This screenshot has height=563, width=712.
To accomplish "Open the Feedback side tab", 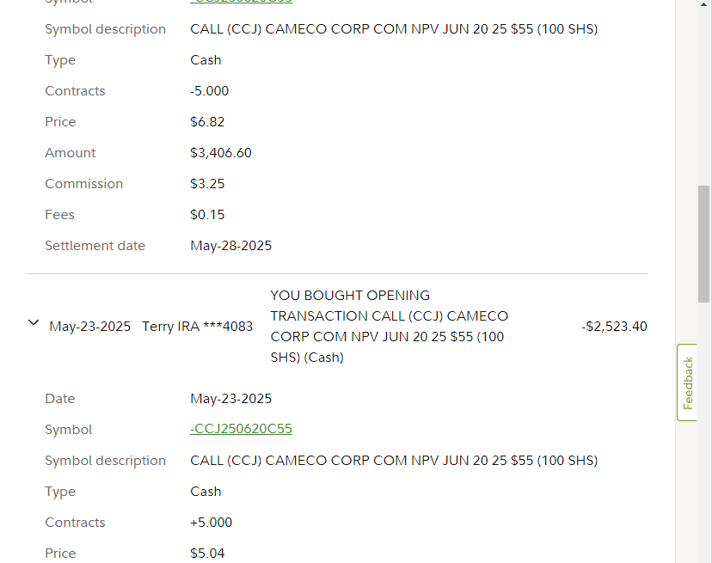I will point(687,382).
